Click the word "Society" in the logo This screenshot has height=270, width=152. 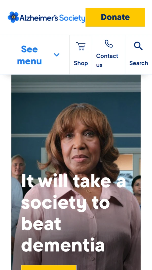(72, 18)
